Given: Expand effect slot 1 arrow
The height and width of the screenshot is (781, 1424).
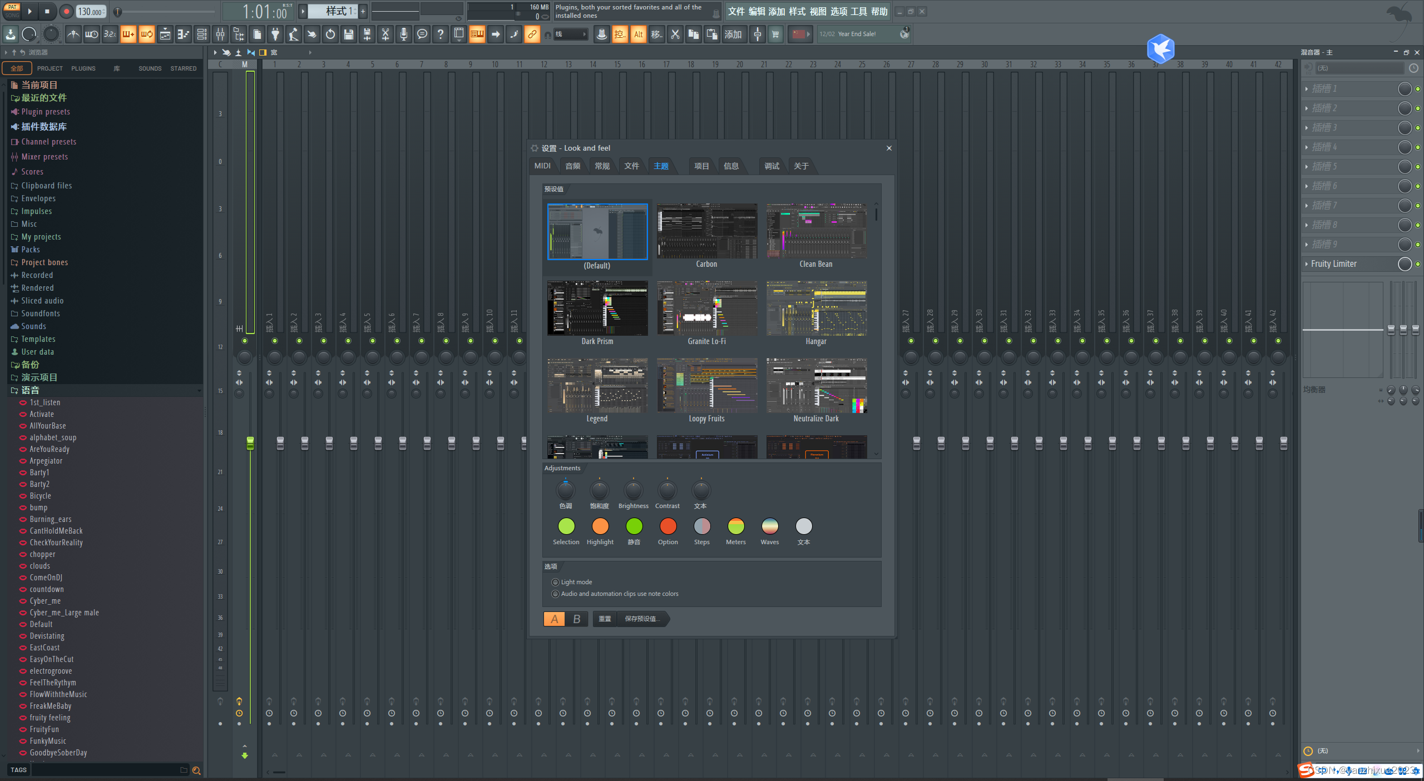Looking at the screenshot, I should click(x=1307, y=89).
